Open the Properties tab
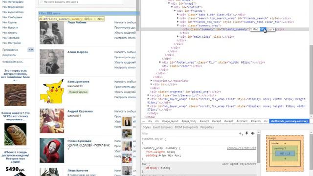Image resolution: width=313 pixels, height=176 pixels. tap(207, 127)
